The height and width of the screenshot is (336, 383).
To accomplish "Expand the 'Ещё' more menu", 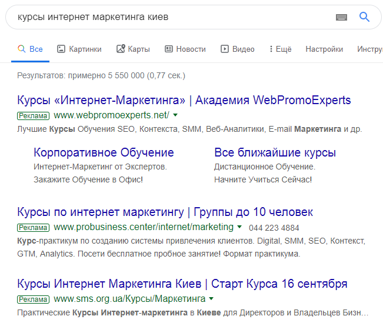I will pyautogui.click(x=280, y=49).
